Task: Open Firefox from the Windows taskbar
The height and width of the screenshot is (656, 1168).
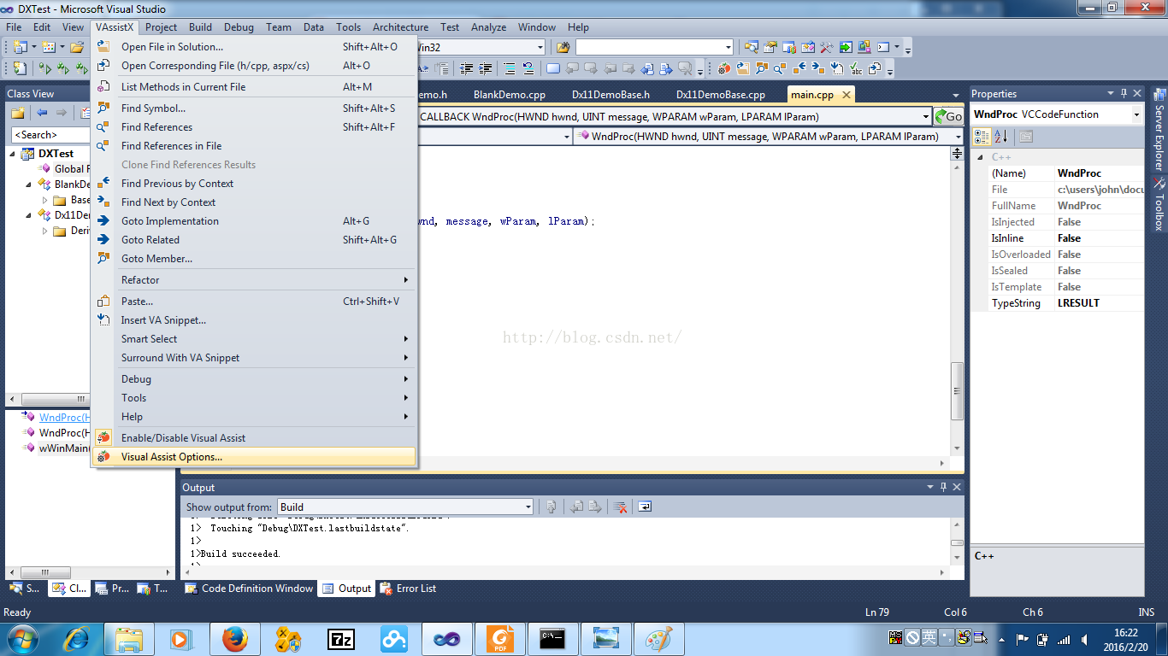Action: click(234, 638)
